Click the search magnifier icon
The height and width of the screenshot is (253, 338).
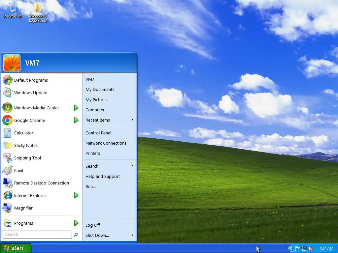76,235
